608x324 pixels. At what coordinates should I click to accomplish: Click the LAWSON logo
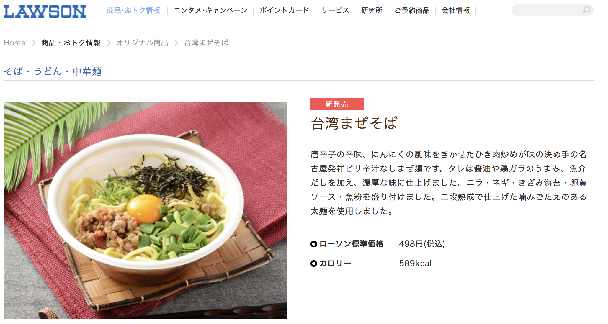point(45,12)
